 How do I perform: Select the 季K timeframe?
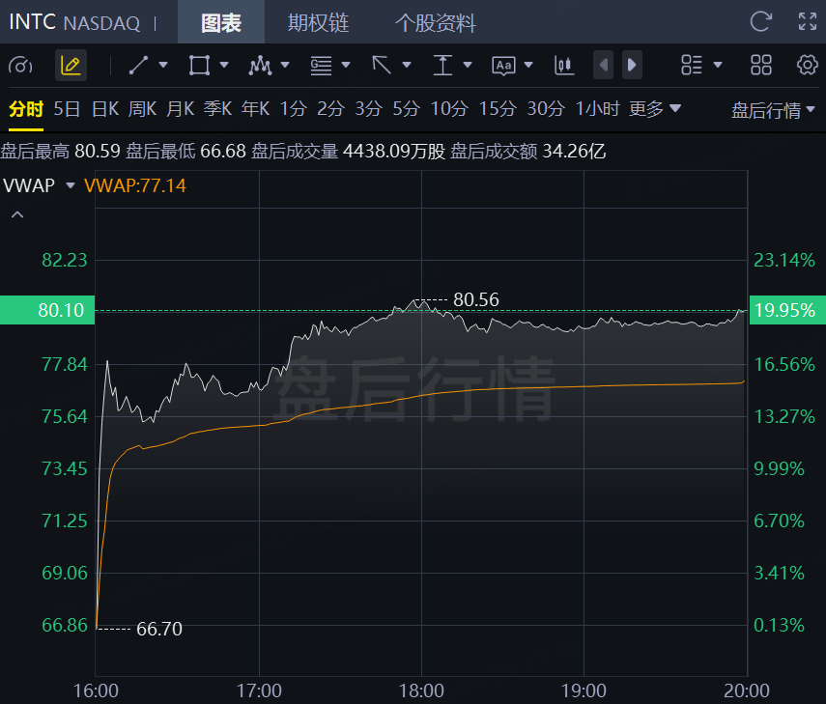point(218,109)
